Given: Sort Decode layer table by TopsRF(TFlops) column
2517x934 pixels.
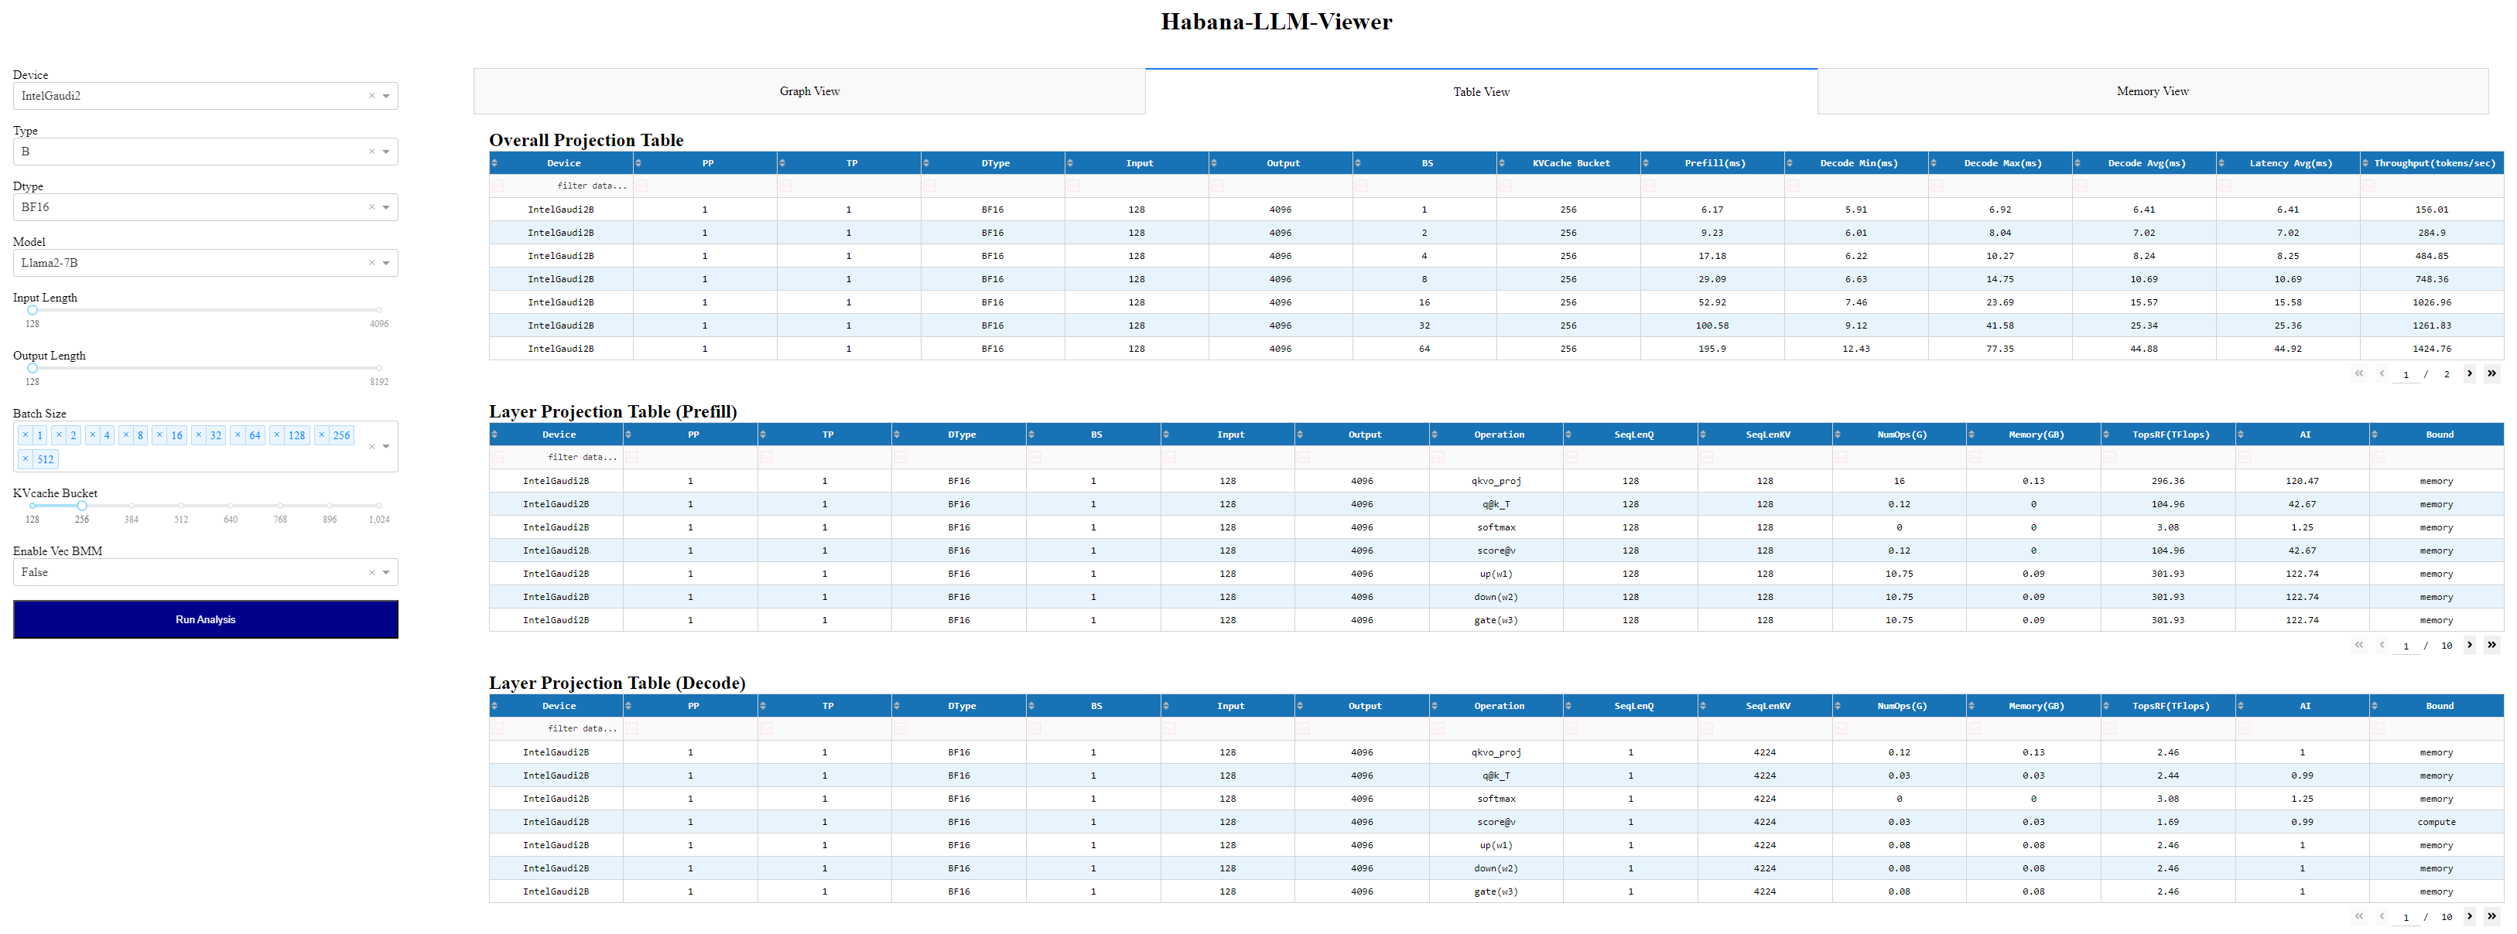Looking at the screenshot, I should [2107, 706].
